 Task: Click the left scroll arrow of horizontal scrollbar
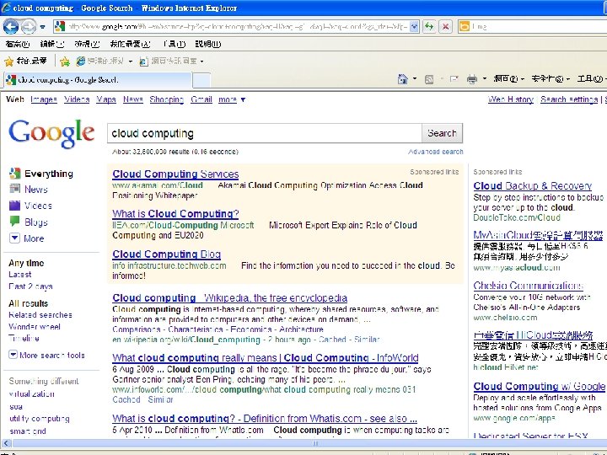(7, 443)
